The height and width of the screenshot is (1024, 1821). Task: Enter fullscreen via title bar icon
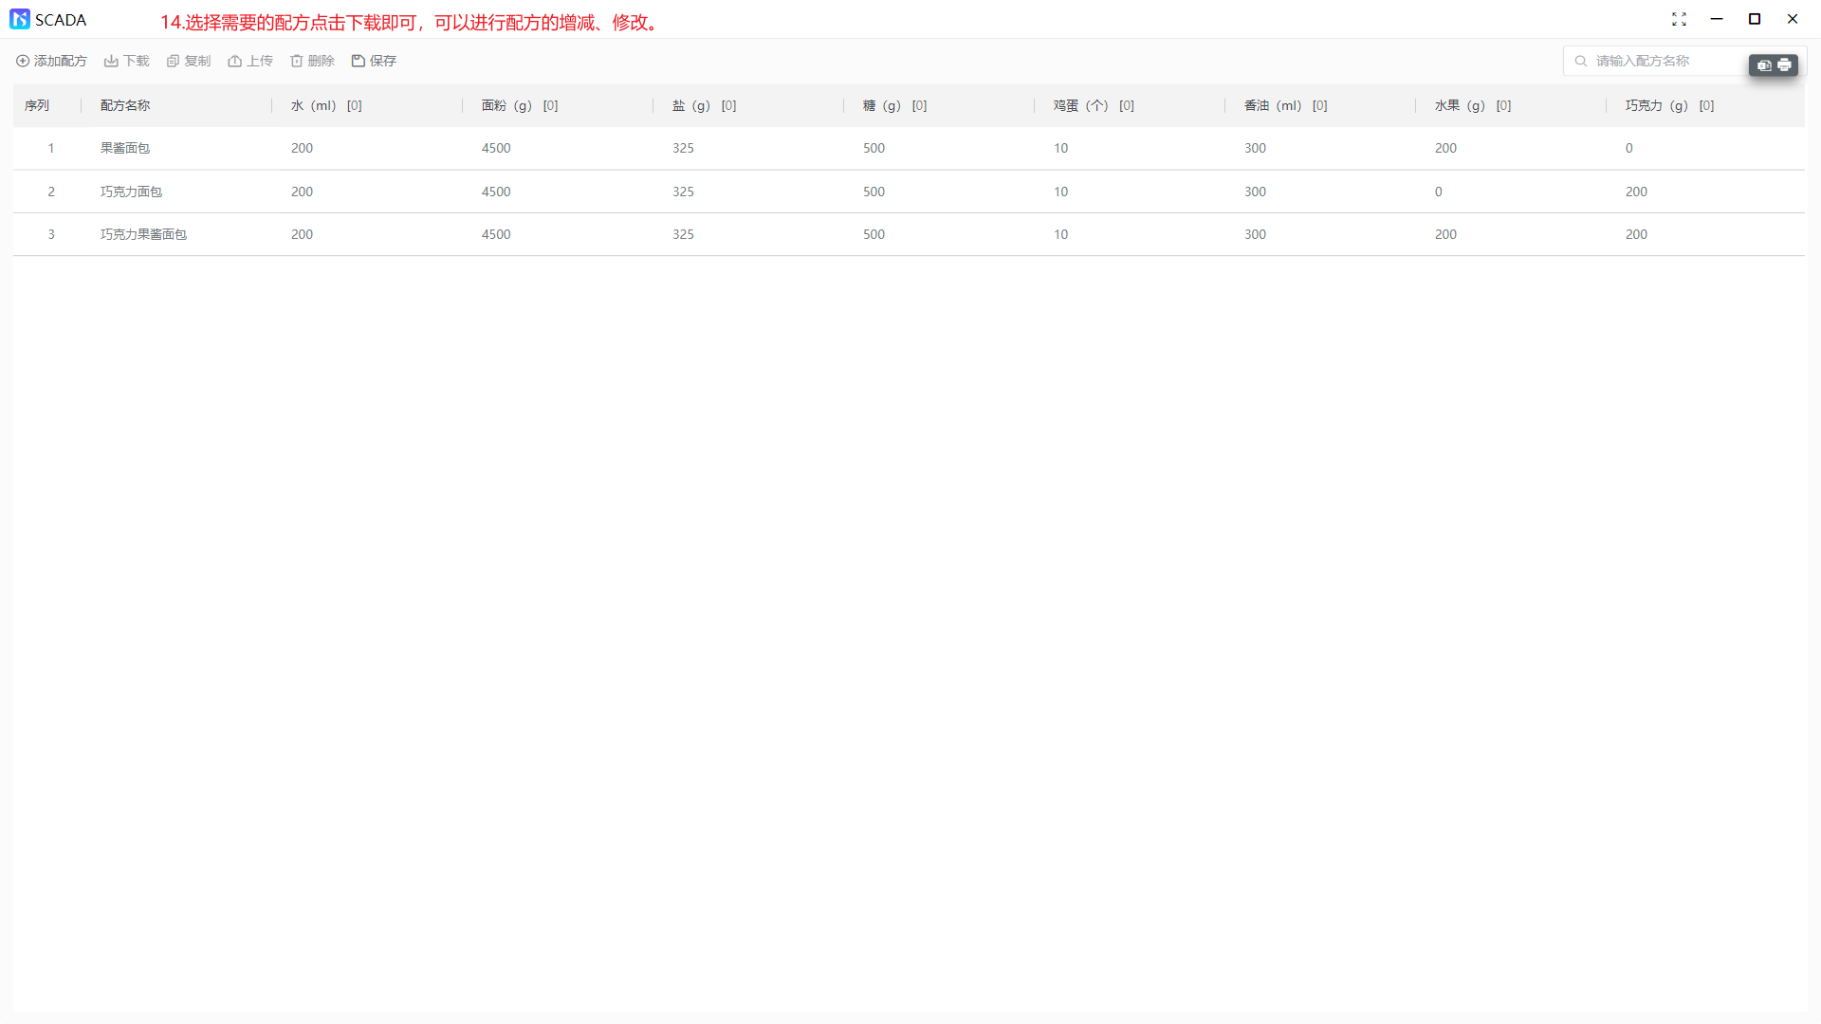tap(1679, 19)
